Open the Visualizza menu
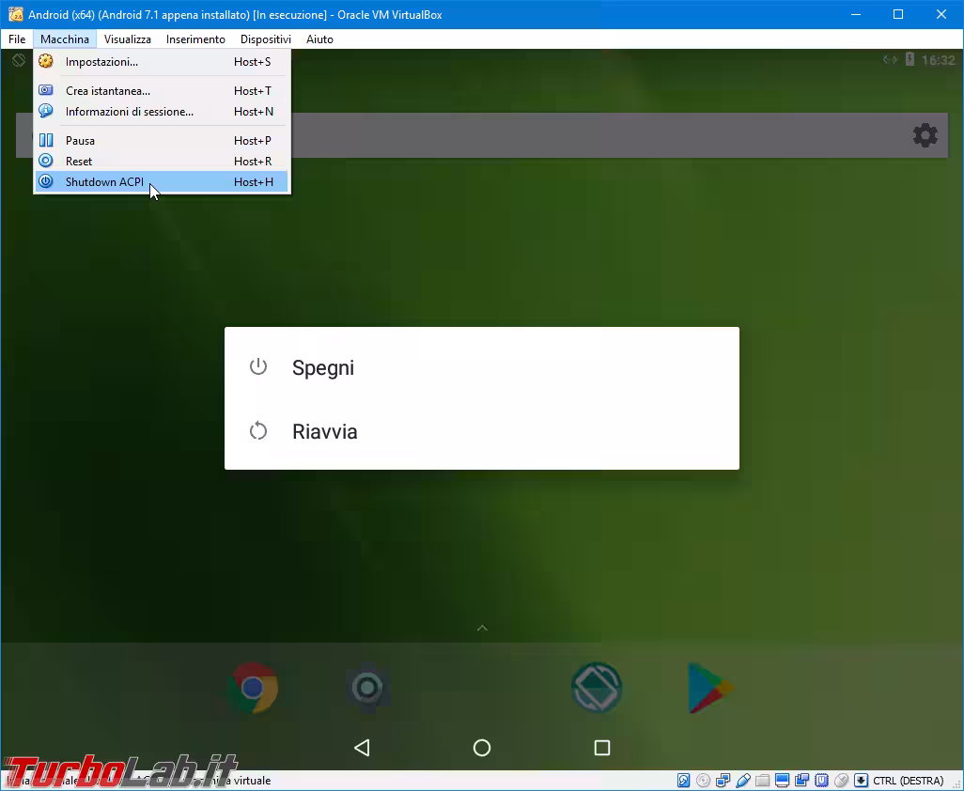The width and height of the screenshot is (964, 791). coord(127,39)
